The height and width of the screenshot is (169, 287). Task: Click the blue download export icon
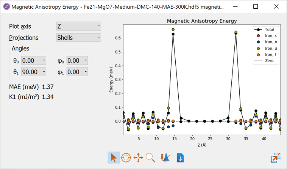(x=180, y=158)
